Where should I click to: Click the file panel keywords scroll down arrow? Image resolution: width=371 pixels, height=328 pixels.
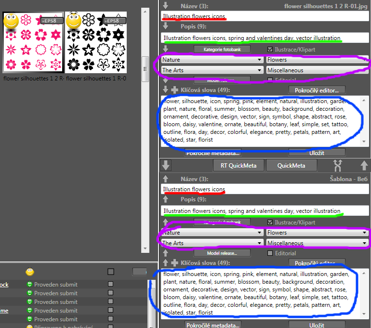(364, 142)
